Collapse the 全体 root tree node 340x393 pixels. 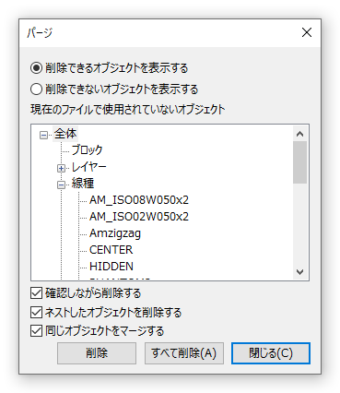pos(44,135)
